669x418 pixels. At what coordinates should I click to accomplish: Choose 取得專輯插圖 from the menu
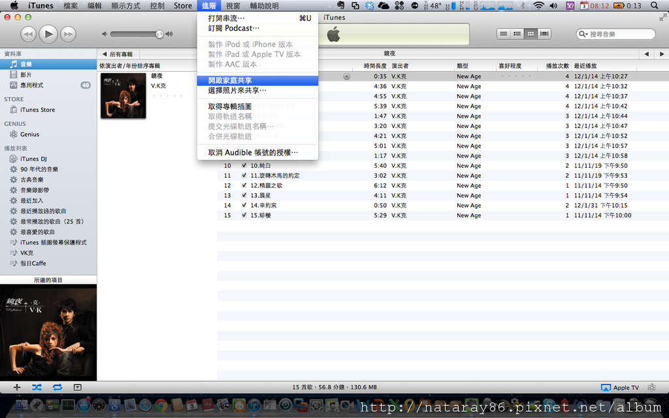click(257, 106)
